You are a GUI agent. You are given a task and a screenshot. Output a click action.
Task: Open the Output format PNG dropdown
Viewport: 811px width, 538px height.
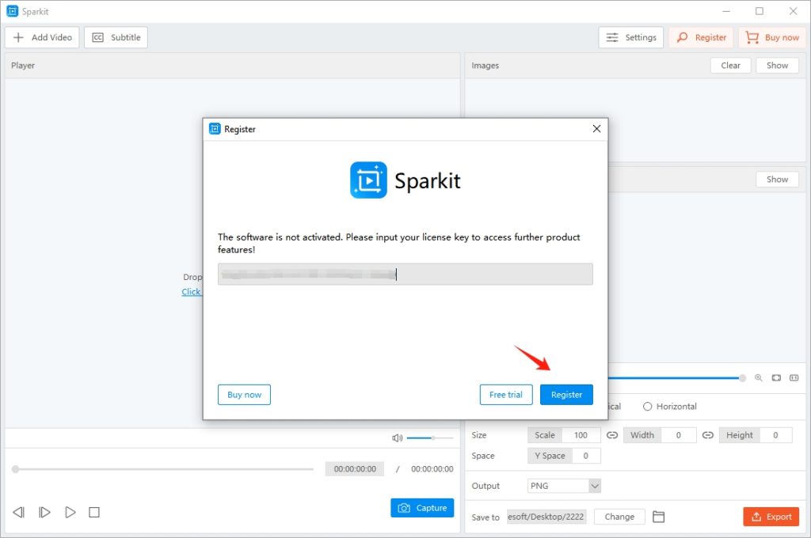[564, 486]
